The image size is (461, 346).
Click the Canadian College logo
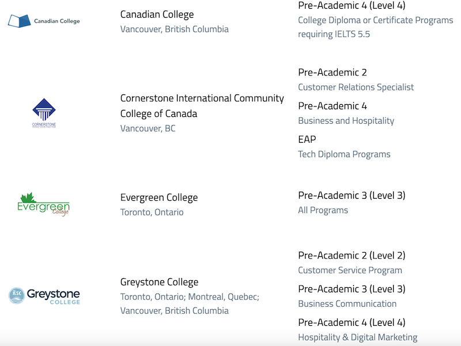point(44,21)
